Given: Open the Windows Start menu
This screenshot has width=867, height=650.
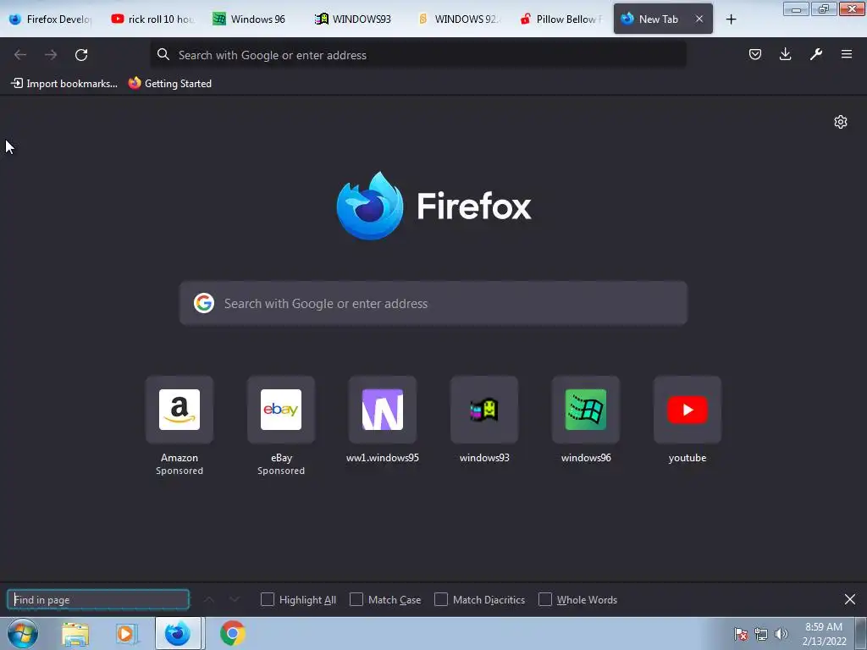Looking at the screenshot, I should click(x=23, y=633).
